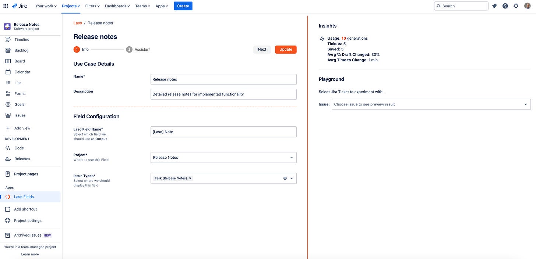This screenshot has width=536, height=259.
Task: Click the Jira logo
Action: 20,6
